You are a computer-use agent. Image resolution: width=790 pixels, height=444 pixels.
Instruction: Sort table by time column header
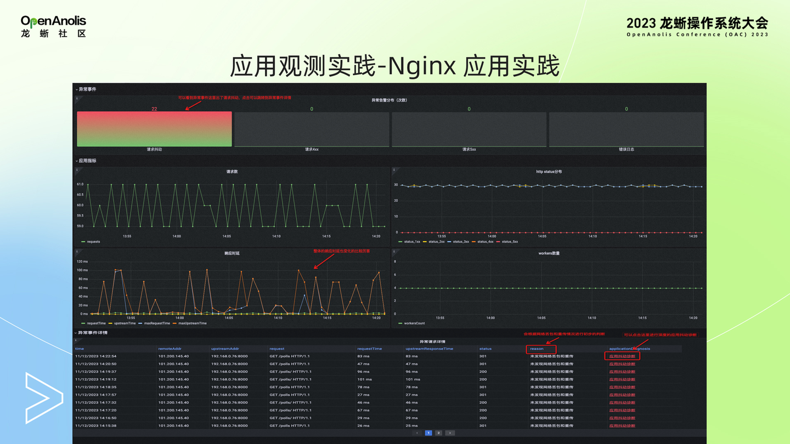click(x=80, y=349)
